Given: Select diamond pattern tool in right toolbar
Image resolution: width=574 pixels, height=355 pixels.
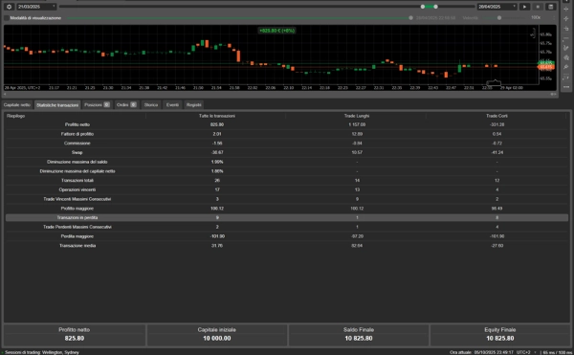Looking at the screenshot, I should click(x=566, y=57).
